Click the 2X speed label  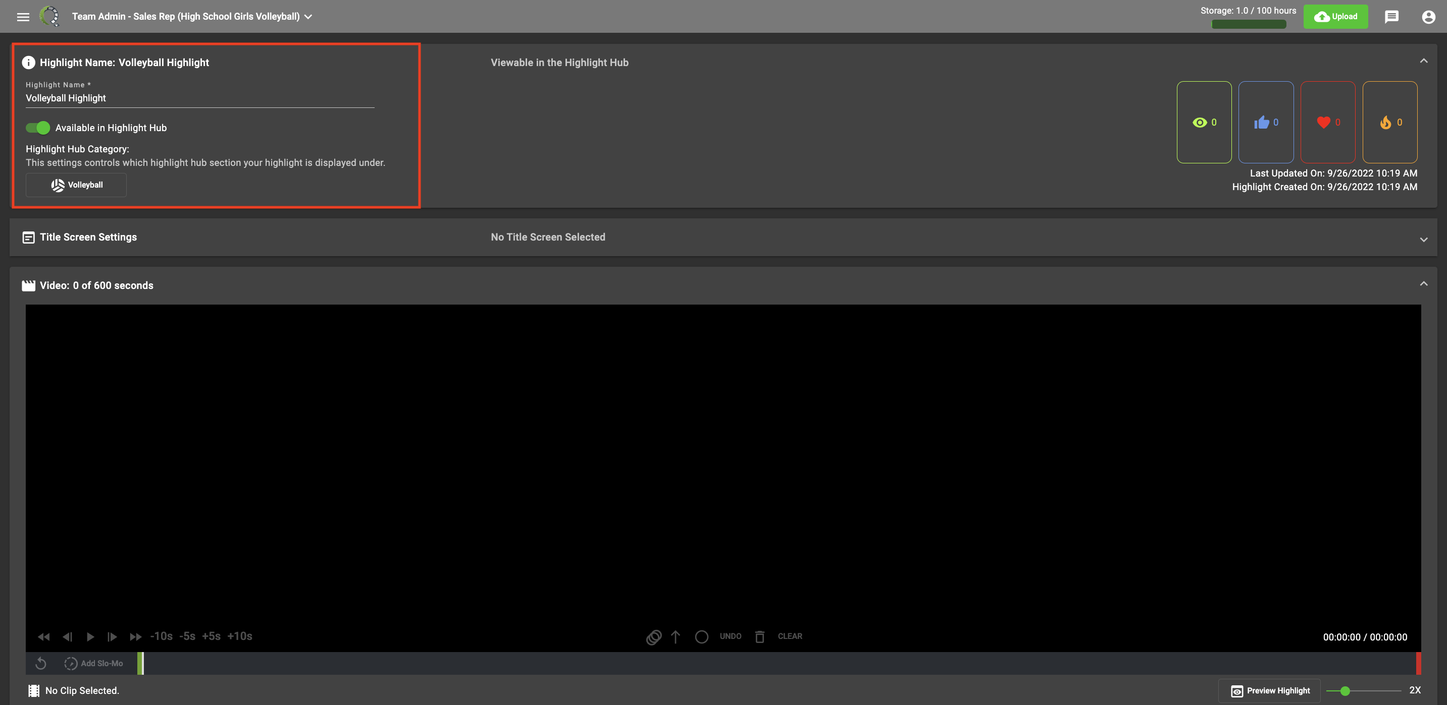1414,690
